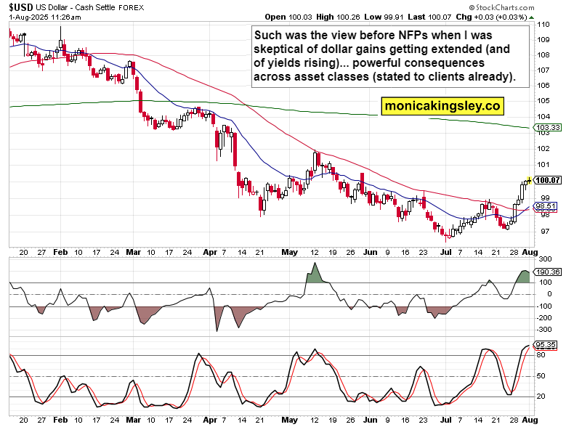Select the Mar label on the price chart axis

[134, 253]
